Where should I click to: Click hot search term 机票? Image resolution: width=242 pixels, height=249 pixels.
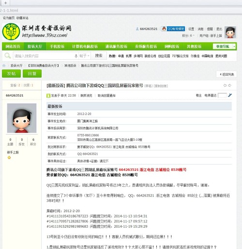click(x=129, y=56)
